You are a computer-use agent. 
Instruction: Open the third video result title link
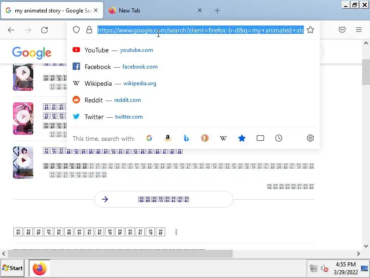pyautogui.click(x=113, y=151)
